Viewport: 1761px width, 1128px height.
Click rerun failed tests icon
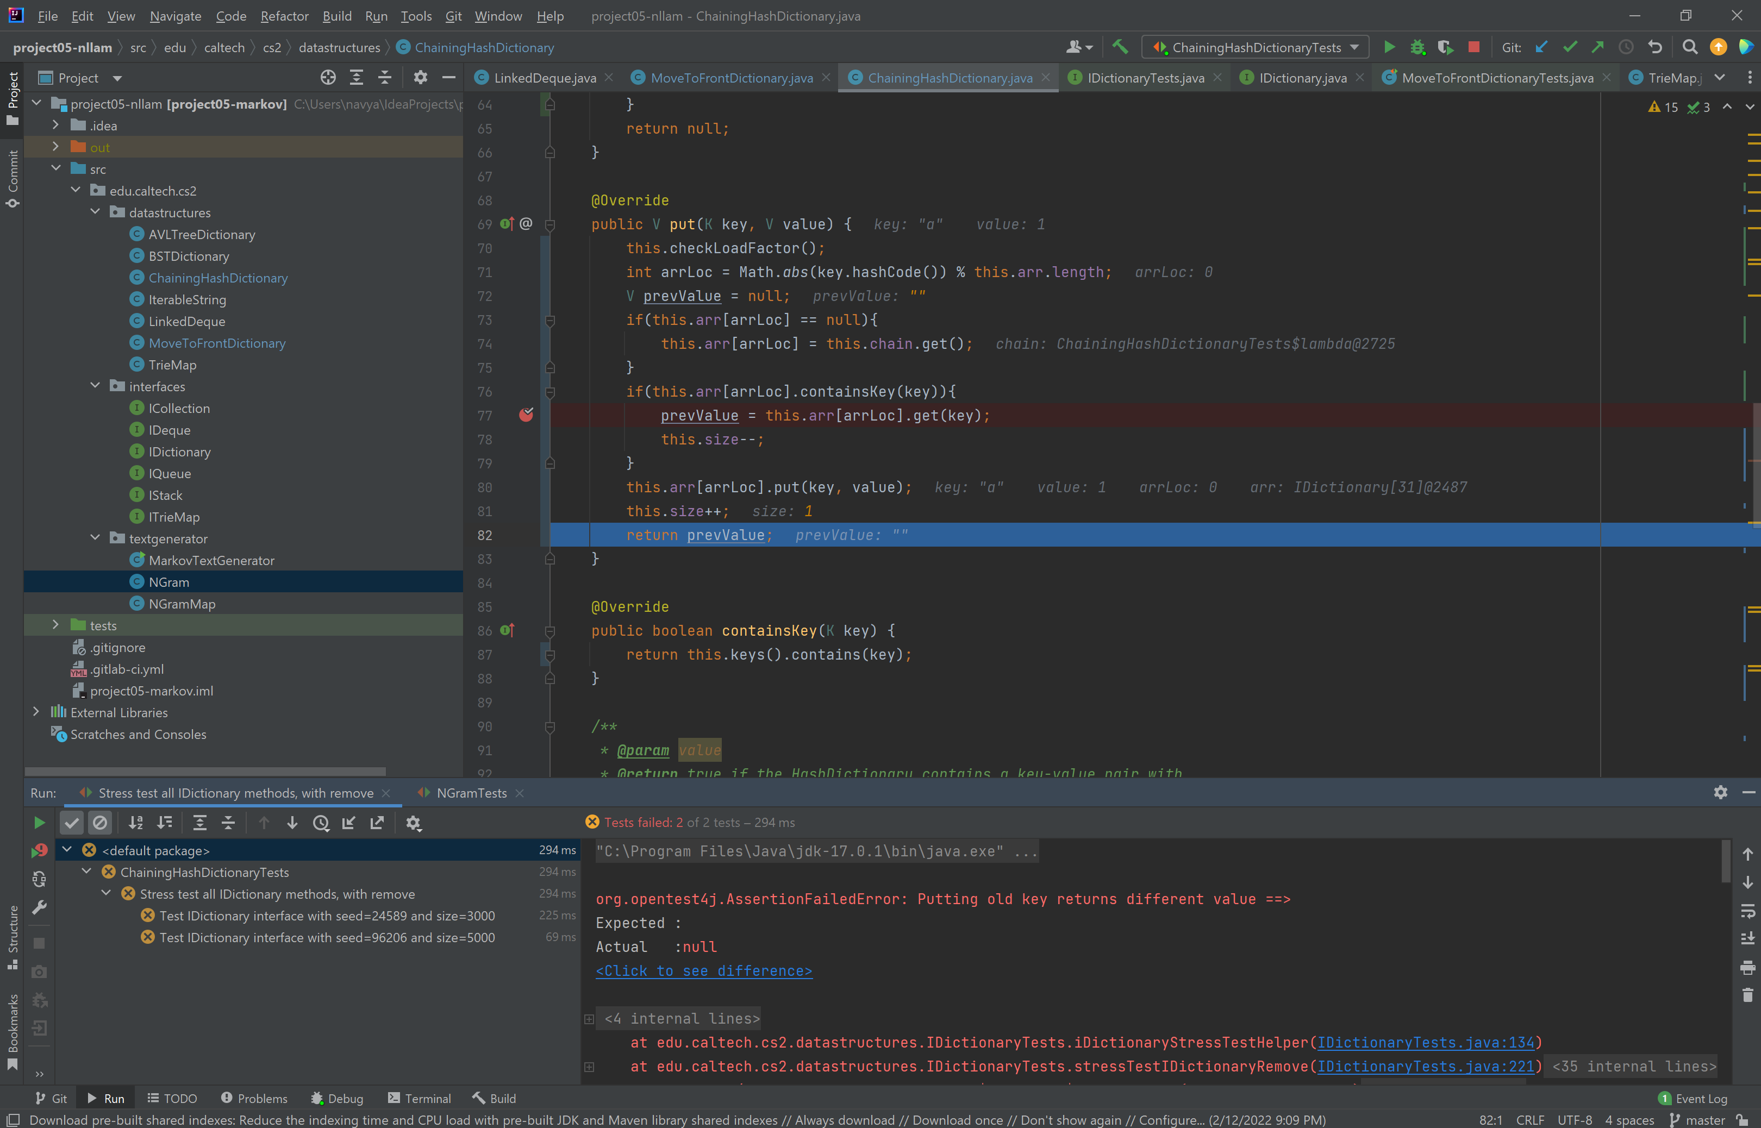[40, 850]
